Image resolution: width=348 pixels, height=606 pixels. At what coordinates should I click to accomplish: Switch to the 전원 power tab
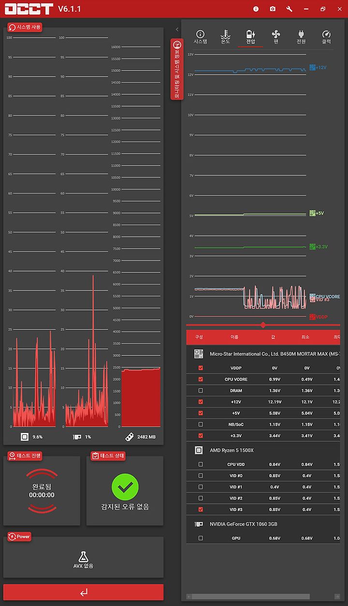click(x=301, y=37)
